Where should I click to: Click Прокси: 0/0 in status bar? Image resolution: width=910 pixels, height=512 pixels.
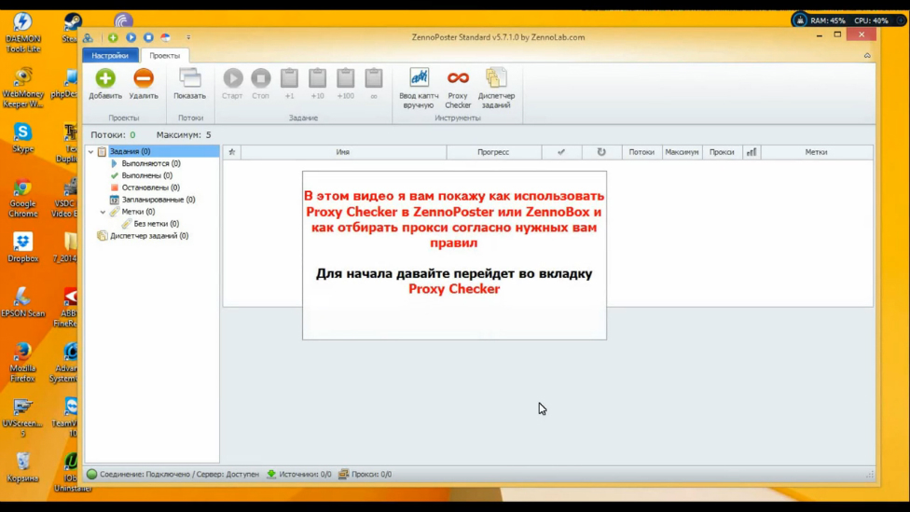[365, 475]
